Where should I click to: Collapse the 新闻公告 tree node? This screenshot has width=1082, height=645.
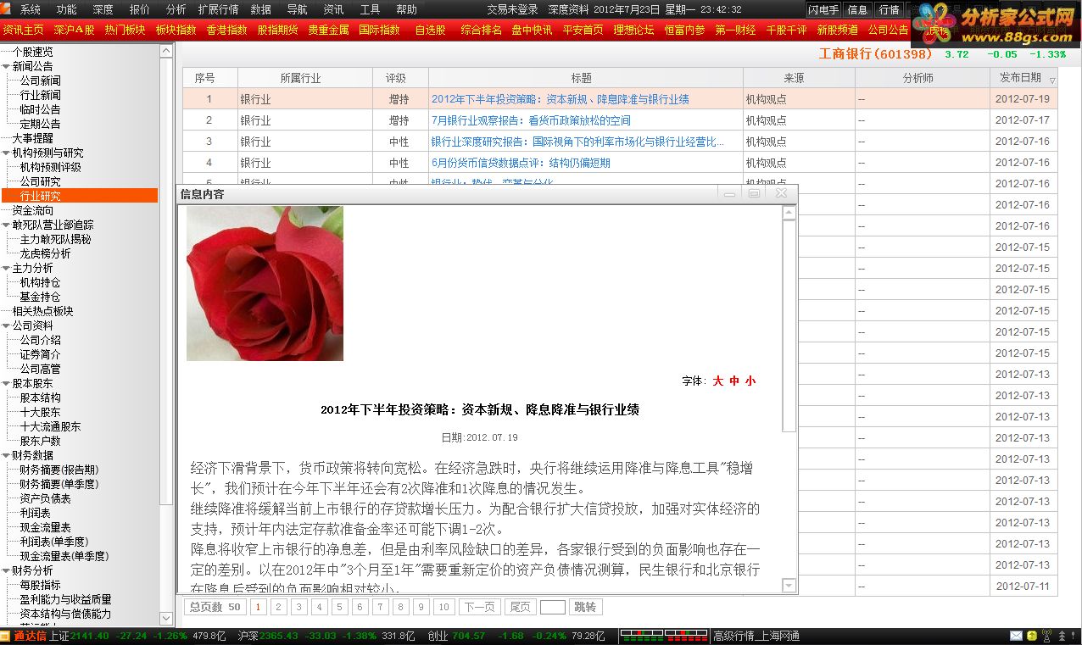(x=6, y=66)
